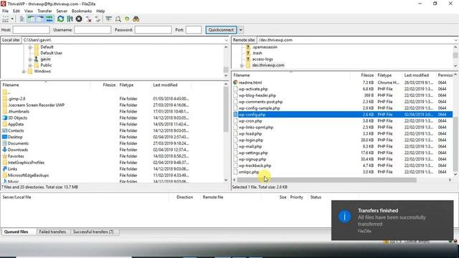Open the Remote site path dropdown

(456, 40)
